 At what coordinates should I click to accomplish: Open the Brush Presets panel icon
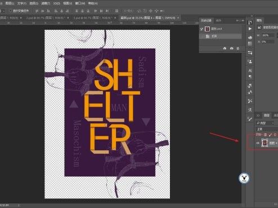click(x=250, y=119)
